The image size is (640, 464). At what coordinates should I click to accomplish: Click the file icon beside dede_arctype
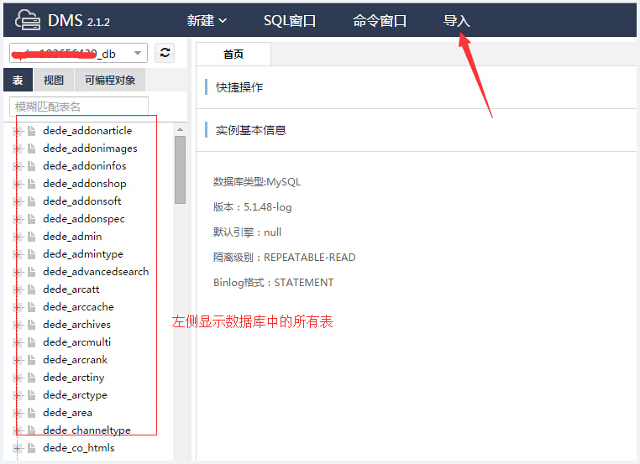32,395
